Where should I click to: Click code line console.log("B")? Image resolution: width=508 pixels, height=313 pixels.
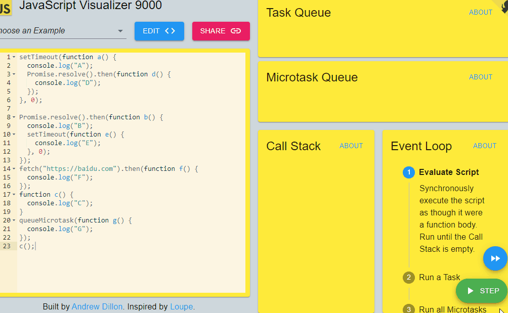tap(60, 126)
